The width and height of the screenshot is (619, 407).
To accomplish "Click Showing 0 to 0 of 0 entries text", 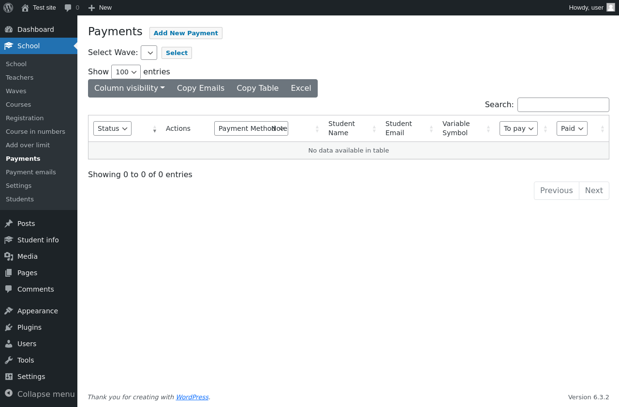I will [x=140, y=174].
